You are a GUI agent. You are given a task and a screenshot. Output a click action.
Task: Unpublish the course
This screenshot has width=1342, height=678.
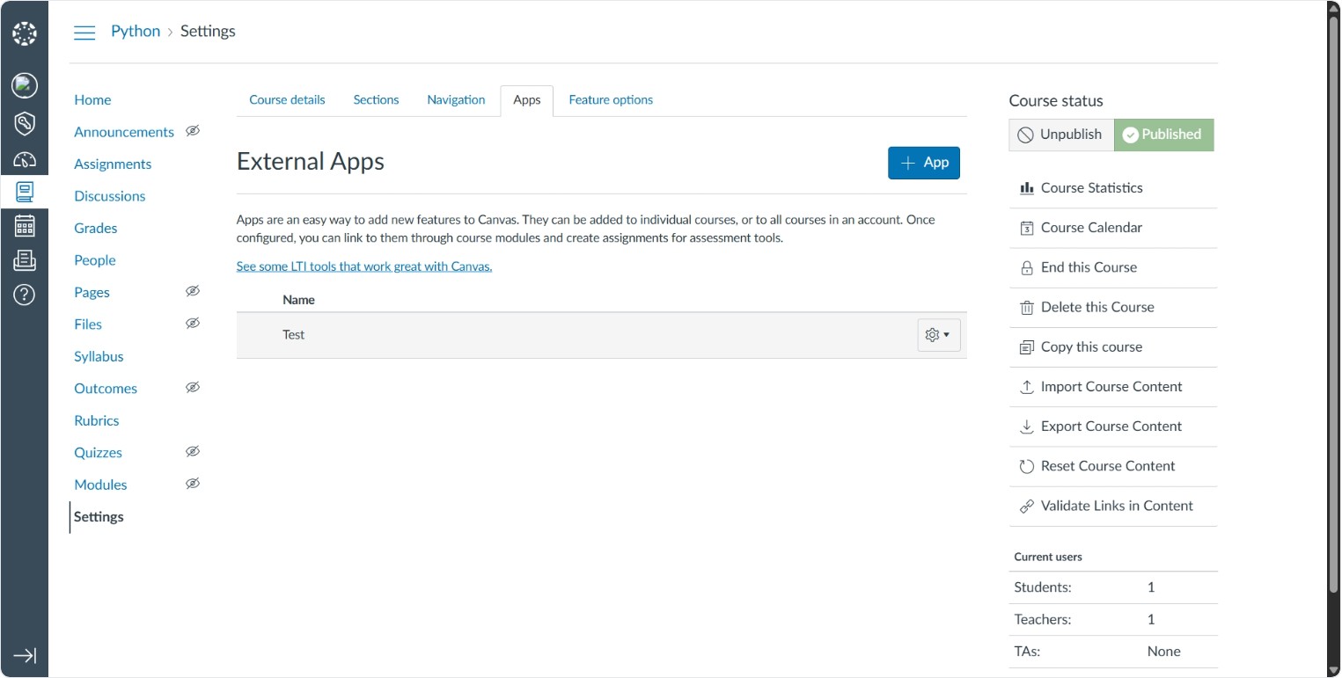(1061, 135)
